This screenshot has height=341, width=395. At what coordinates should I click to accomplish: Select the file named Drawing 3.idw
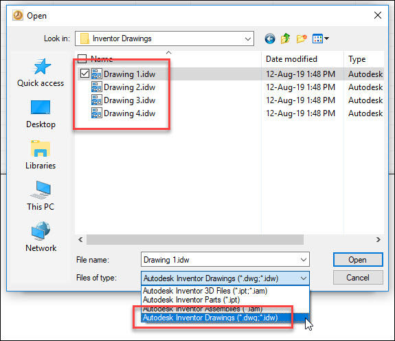[x=129, y=100]
